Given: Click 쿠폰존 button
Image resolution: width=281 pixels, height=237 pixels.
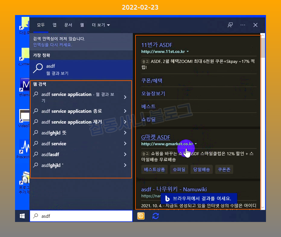Looking at the screenshot, I should coord(224,169).
